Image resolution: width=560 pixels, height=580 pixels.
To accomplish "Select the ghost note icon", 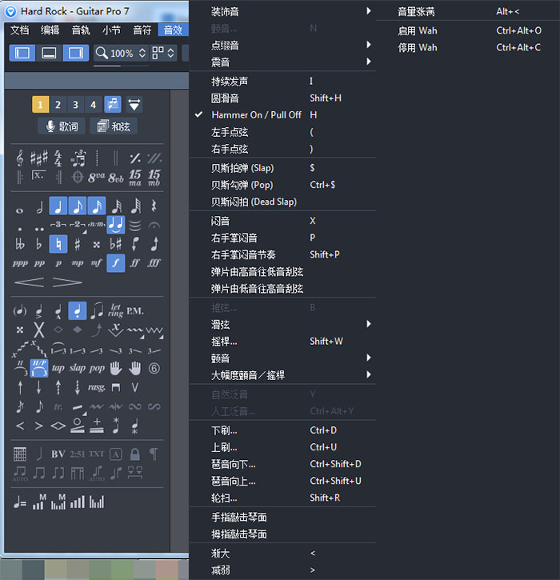I will pyautogui.click(x=20, y=310).
